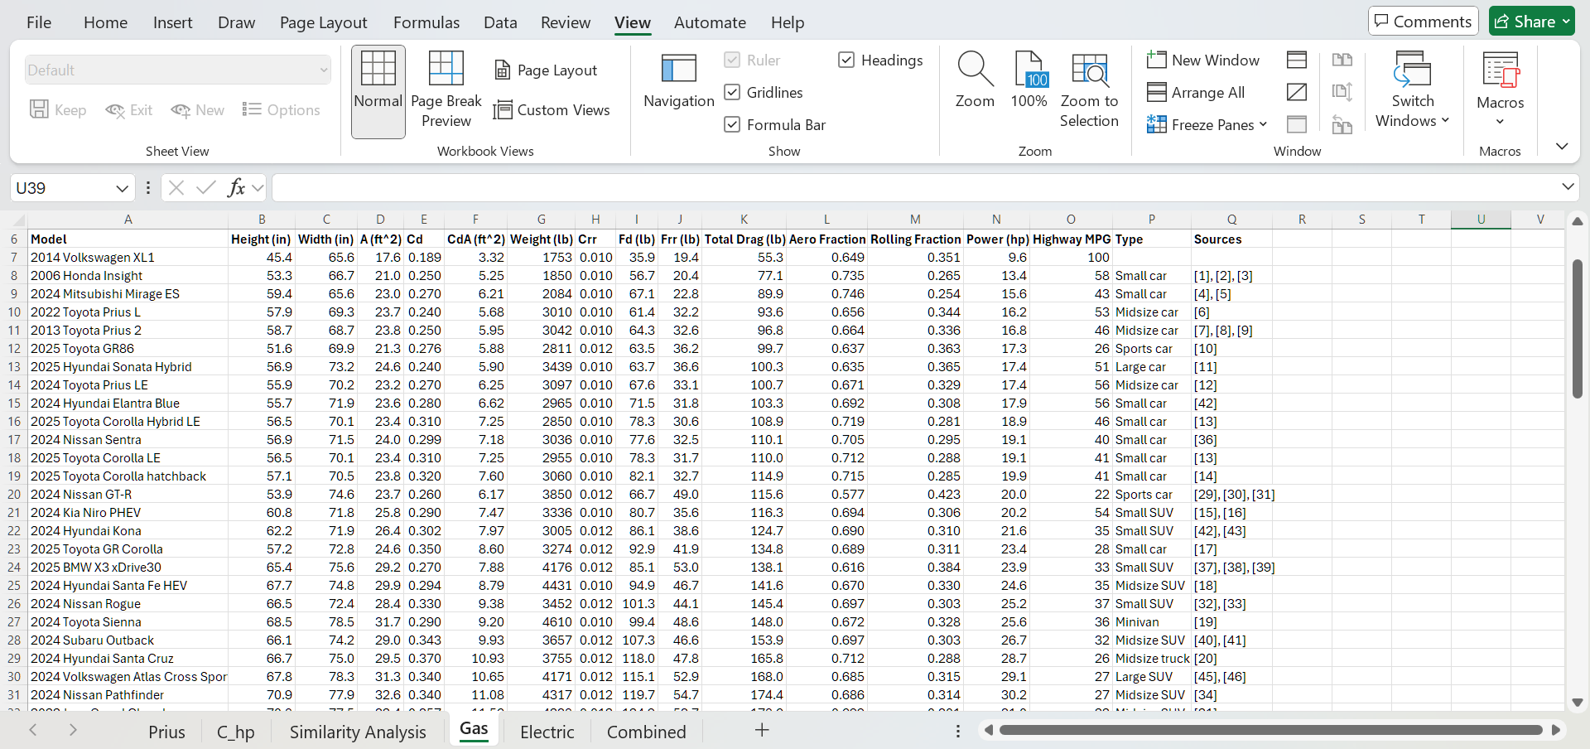Go to the next sheet tab
The width and height of the screenshot is (1590, 749).
coord(73,730)
